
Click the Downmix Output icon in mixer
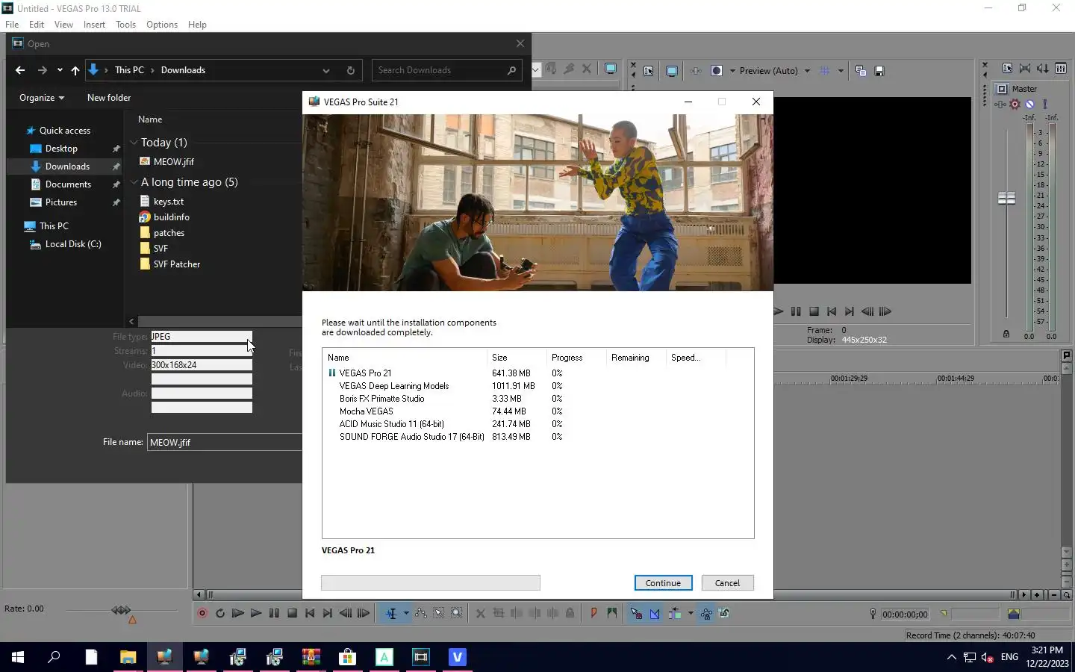pos(1025,69)
